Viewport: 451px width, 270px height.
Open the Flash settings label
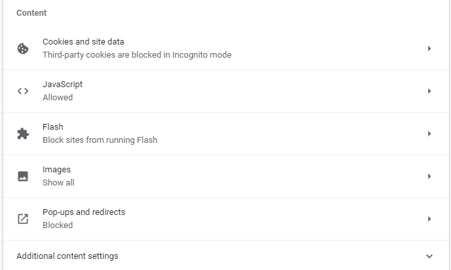click(x=52, y=127)
